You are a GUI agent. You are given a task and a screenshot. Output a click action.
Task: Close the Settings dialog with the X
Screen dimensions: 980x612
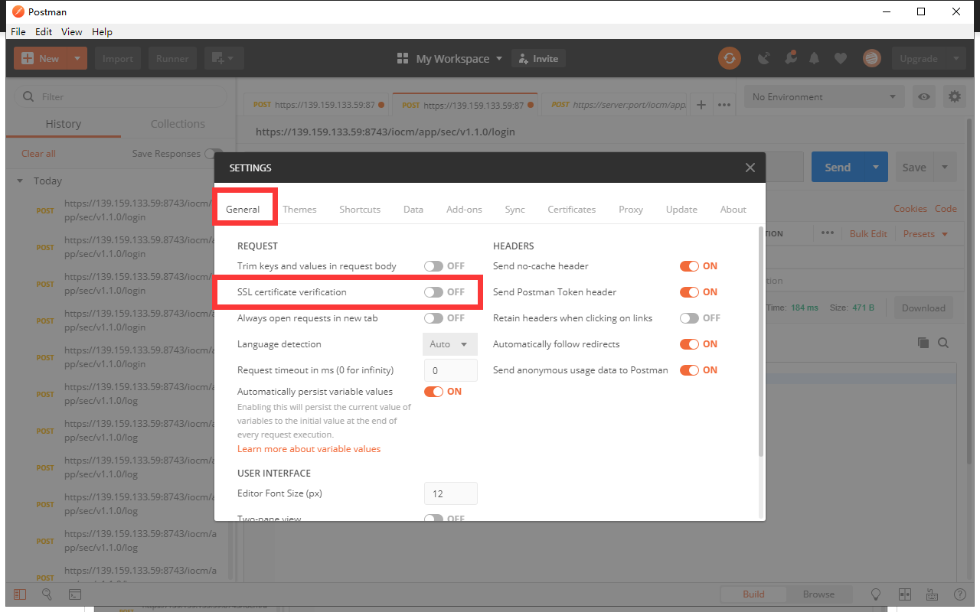pyautogui.click(x=750, y=168)
